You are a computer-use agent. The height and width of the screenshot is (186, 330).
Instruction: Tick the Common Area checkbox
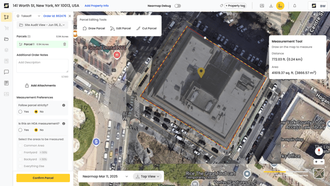coord(20,146)
